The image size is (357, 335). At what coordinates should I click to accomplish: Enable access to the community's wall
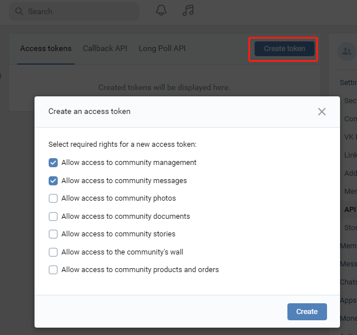point(53,252)
